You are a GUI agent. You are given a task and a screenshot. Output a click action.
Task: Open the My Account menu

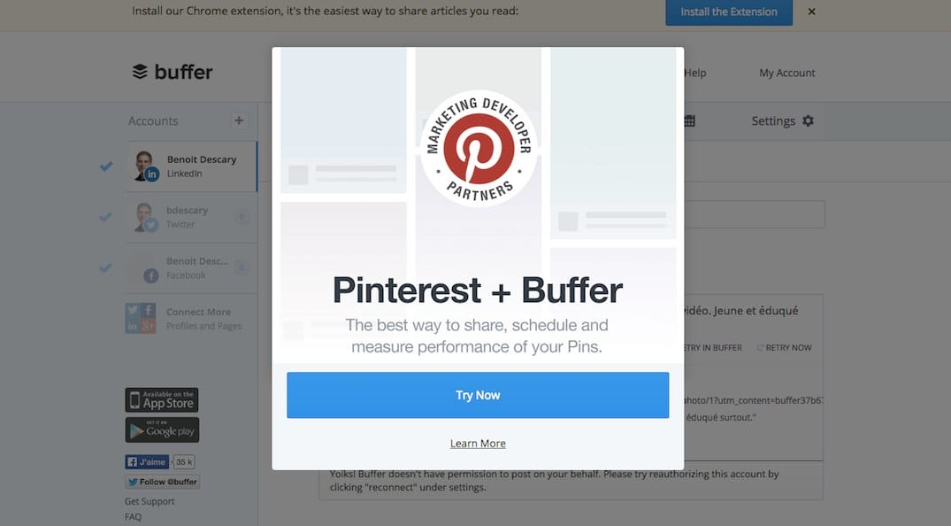pos(787,73)
